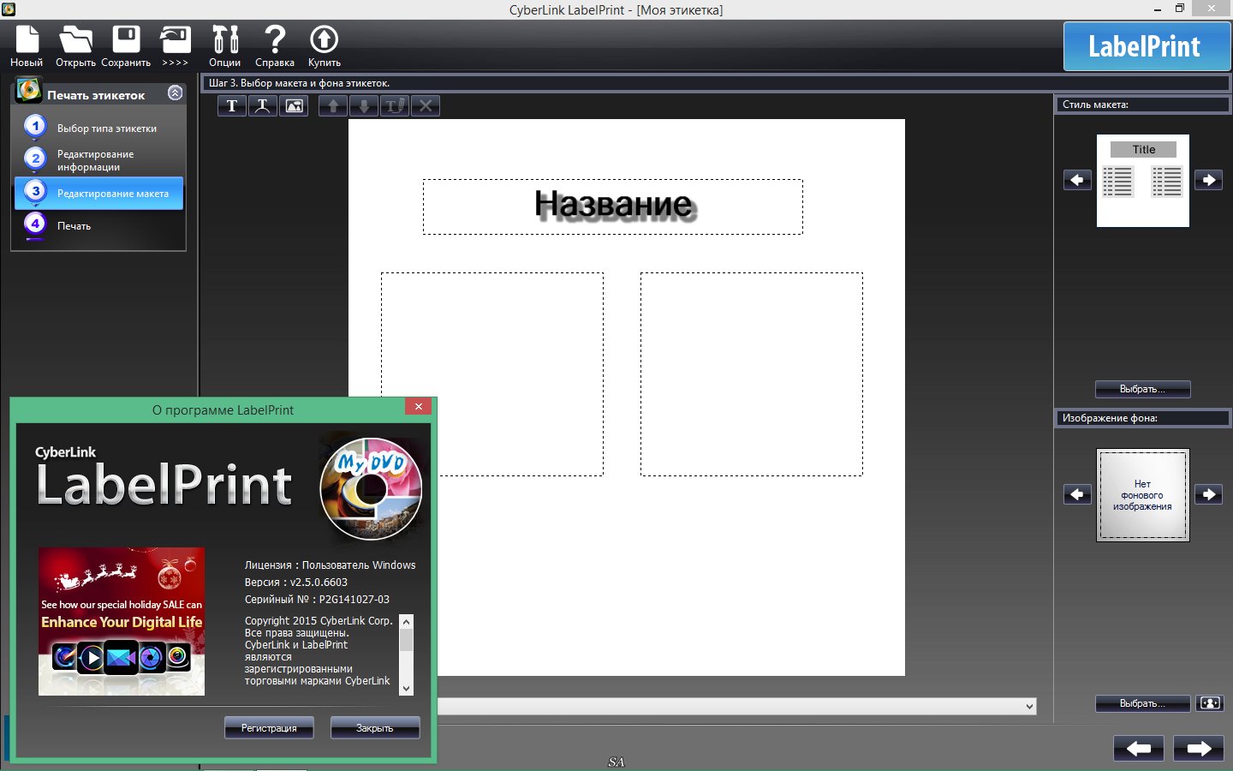Image resolution: width=1233 pixels, height=771 pixels.
Task: Click the Title layout style thumbnail
Action: (1142, 180)
